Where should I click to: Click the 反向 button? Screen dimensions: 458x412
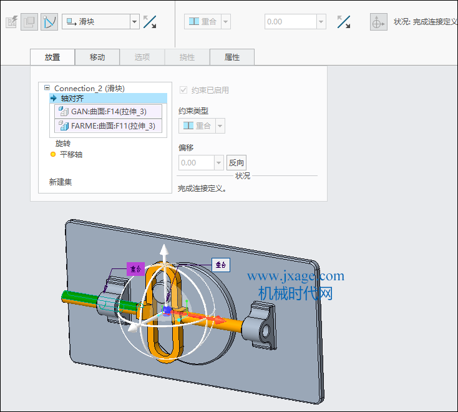(x=236, y=163)
